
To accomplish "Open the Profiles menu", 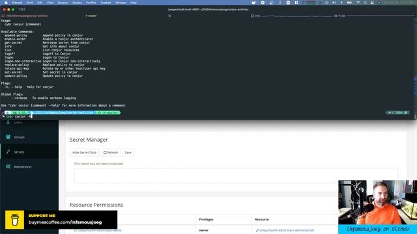I will pos(91,3).
